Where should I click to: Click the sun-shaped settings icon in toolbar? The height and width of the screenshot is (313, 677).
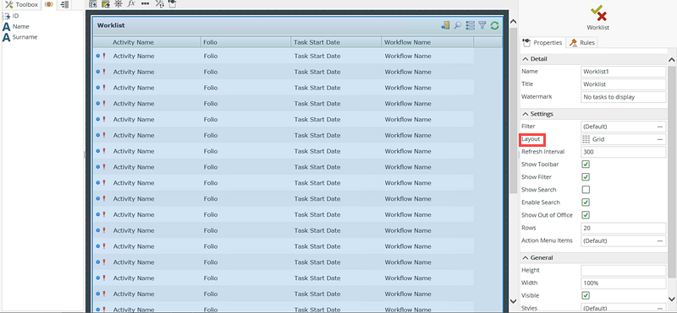point(118,3)
